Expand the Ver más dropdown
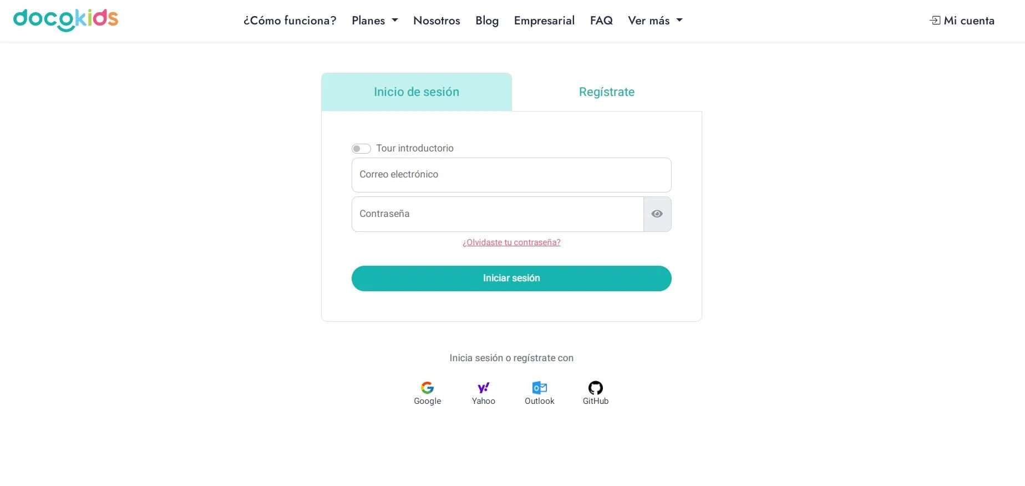The width and height of the screenshot is (1025, 486). 654,21
